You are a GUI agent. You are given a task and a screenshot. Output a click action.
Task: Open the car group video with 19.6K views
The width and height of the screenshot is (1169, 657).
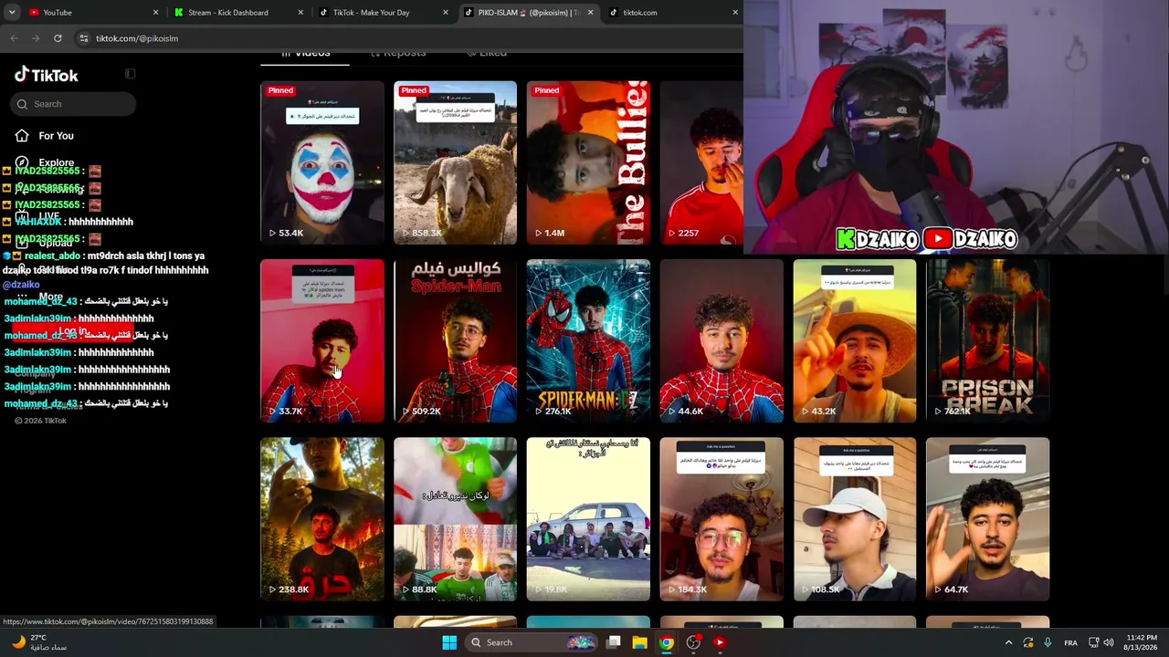[x=588, y=519]
